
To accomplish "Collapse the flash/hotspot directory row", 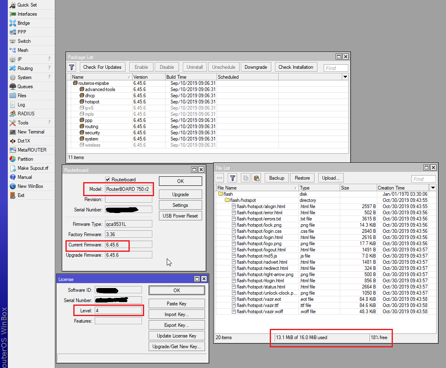I will click(x=227, y=200).
